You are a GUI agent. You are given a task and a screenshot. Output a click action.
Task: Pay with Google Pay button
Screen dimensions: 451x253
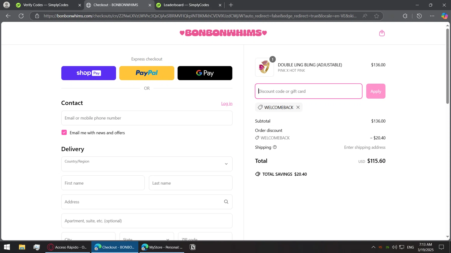pyautogui.click(x=205, y=73)
